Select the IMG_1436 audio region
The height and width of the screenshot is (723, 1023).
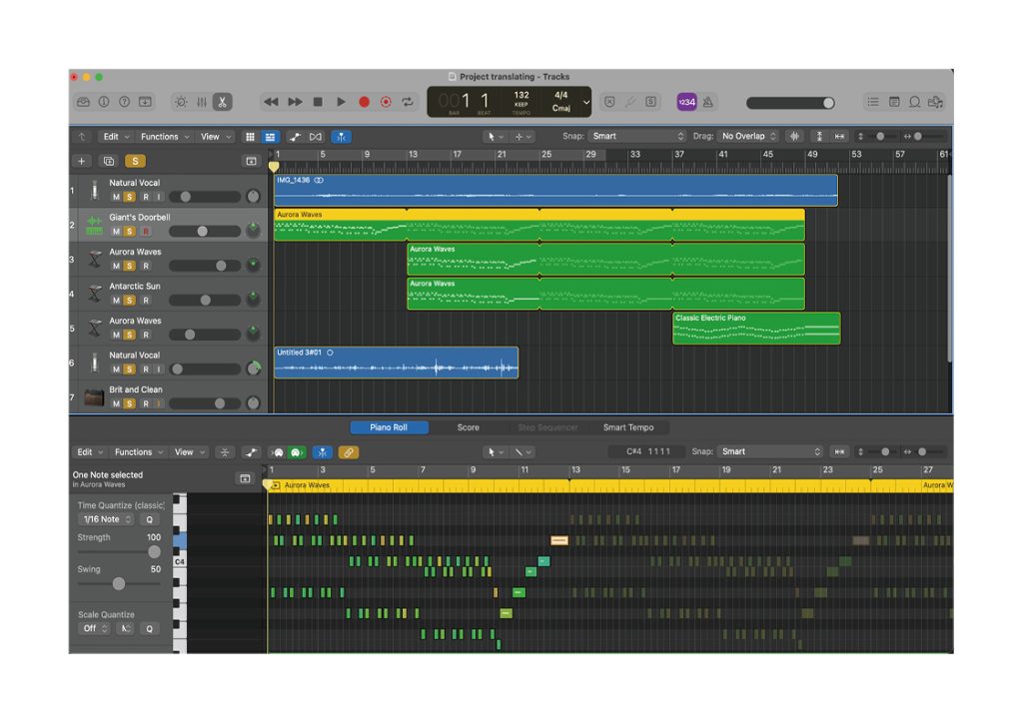[x=555, y=190]
